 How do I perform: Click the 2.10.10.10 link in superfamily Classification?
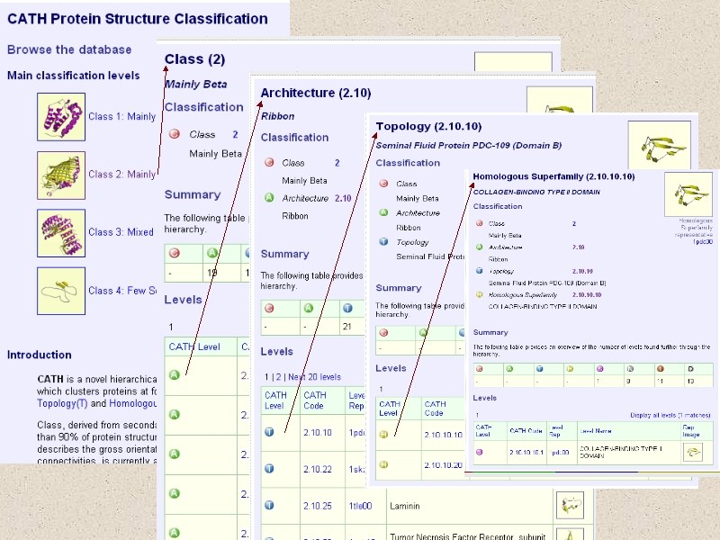pos(587,295)
